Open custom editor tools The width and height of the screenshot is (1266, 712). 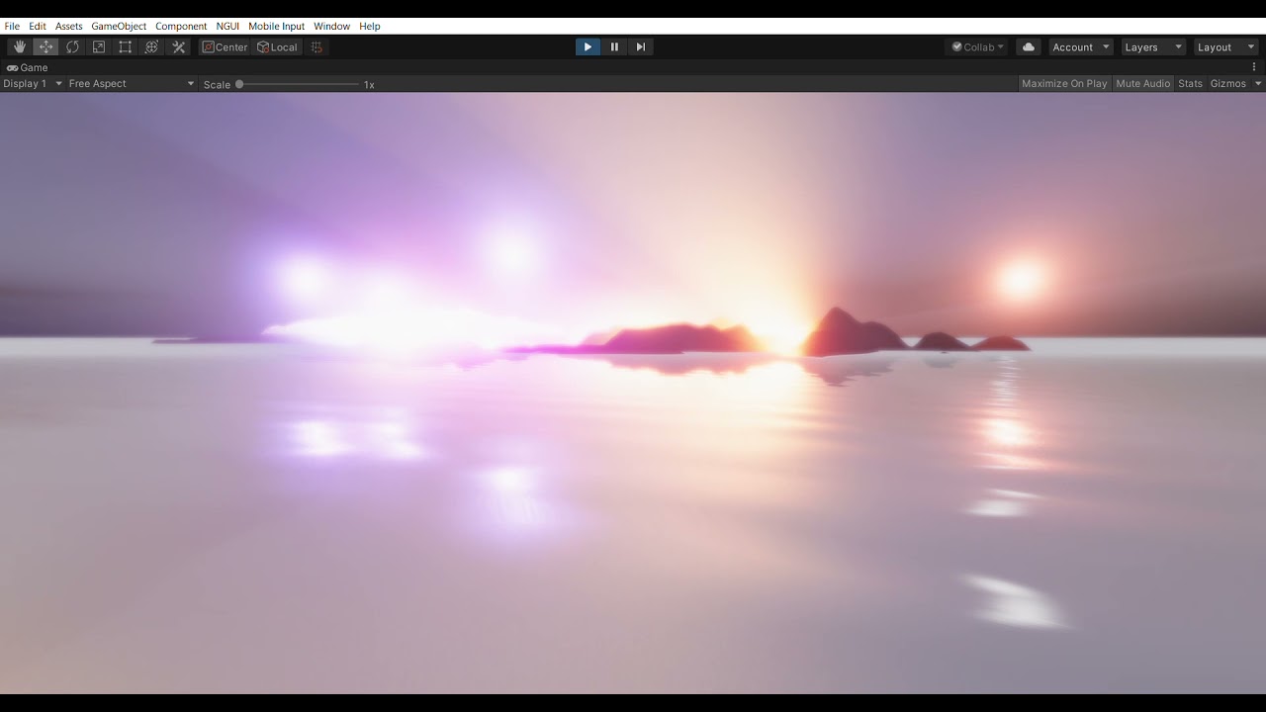point(178,47)
